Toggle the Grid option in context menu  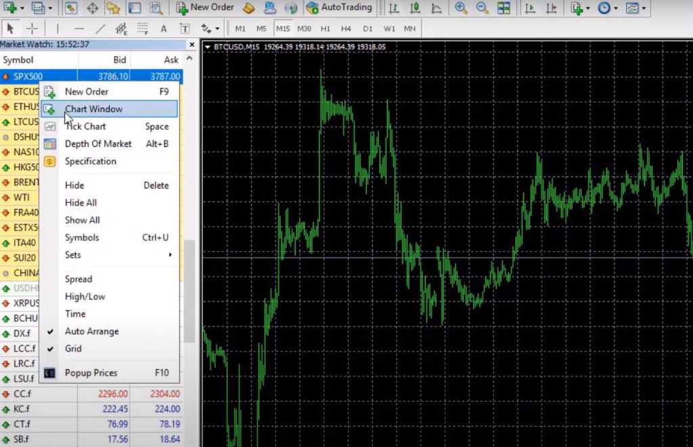click(x=73, y=349)
